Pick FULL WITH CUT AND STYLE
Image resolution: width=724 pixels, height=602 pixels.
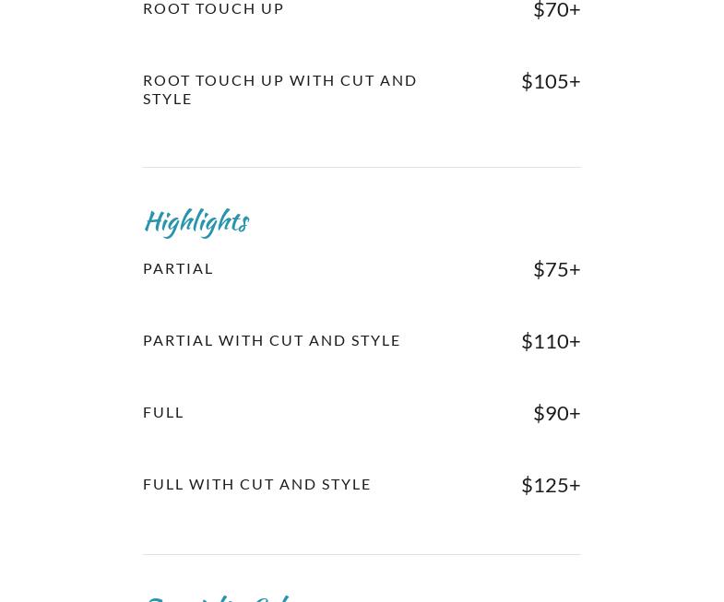click(256, 484)
